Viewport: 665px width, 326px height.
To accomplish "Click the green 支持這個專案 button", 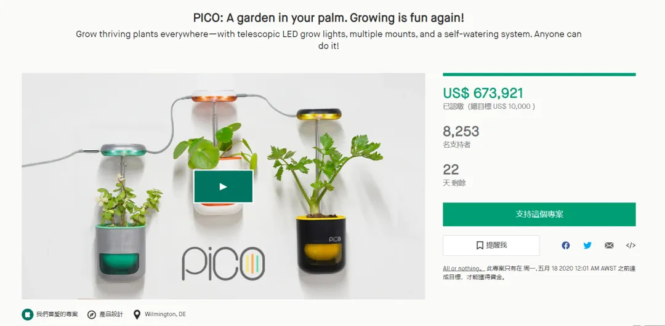I will 539,214.
